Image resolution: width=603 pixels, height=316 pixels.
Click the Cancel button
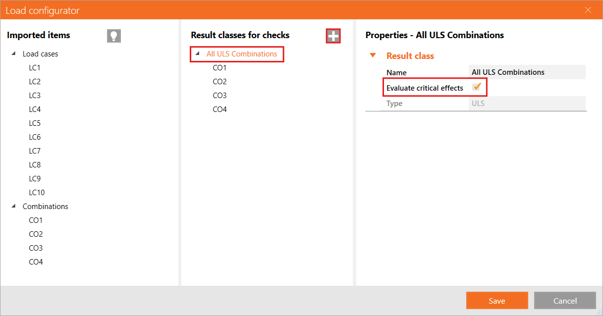(x=565, y=301)
